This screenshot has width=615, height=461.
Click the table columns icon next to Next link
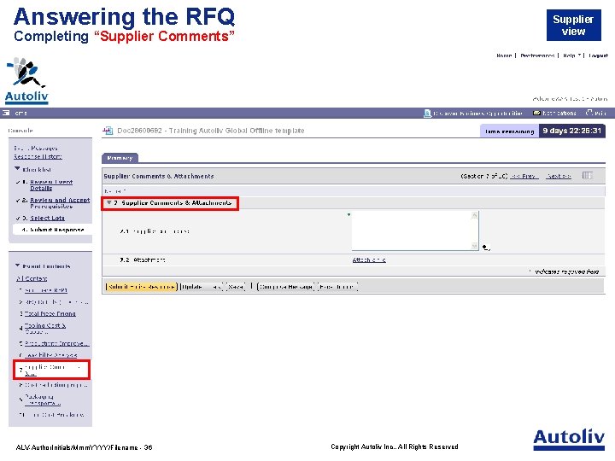pos(587,176)
